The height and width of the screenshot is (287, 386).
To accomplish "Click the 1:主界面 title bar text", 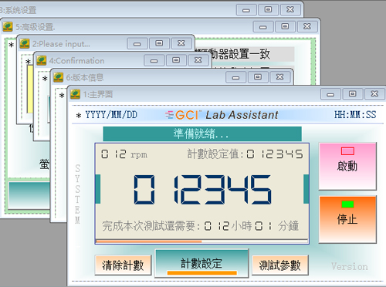I will coord(98,94).
